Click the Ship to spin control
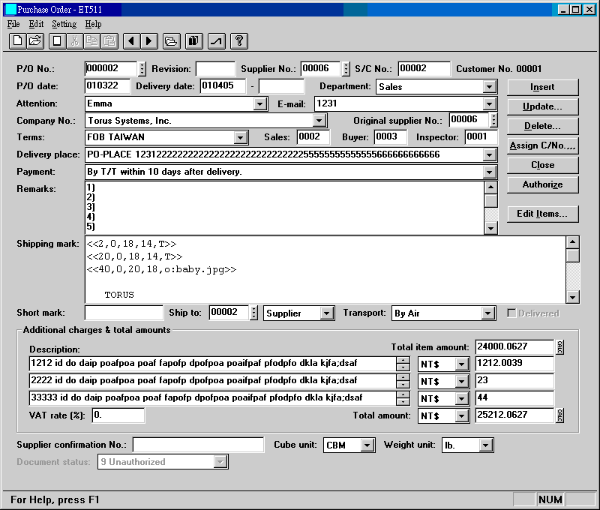Viewport: 600px width, 510px height. click(x=253, y=313)
